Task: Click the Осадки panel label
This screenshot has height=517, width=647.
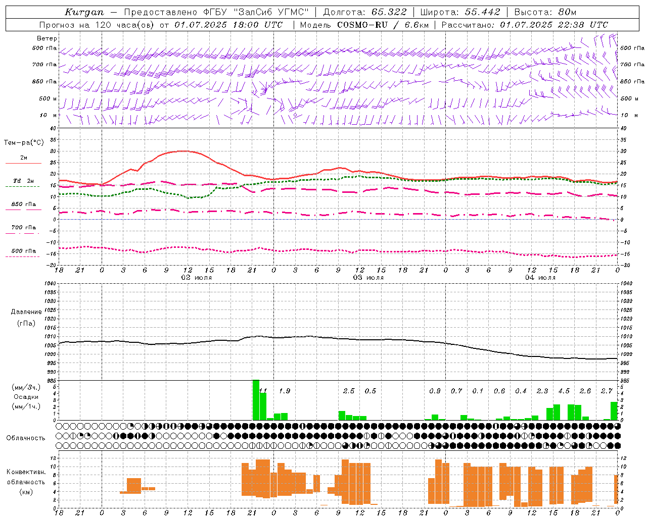Action: pyautogui.click(x=26, y=397)
